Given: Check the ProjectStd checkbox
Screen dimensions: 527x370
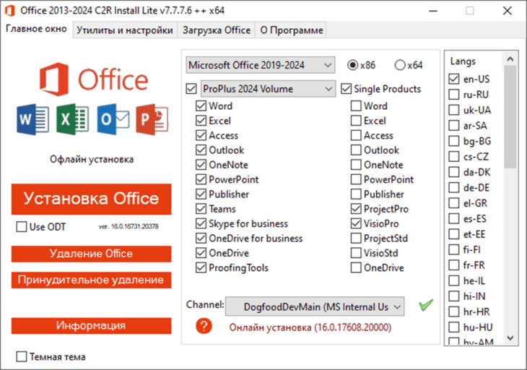Looking at the screenshot, I should click(x=356, y=238).
